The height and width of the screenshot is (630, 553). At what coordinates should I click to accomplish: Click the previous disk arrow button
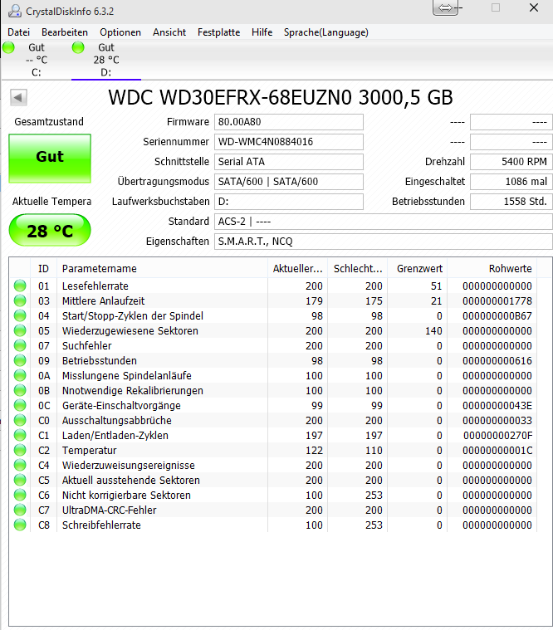click(x=18, y=97)
